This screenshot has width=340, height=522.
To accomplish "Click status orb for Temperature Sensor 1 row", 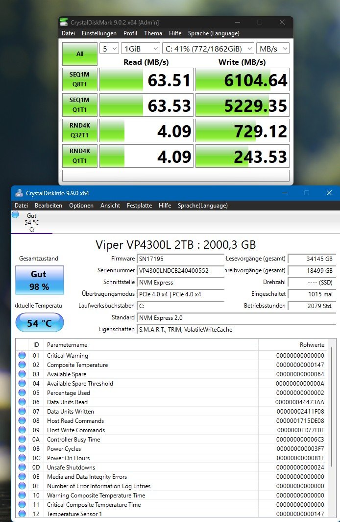I will pyautogui.click(x=22, y=514).
